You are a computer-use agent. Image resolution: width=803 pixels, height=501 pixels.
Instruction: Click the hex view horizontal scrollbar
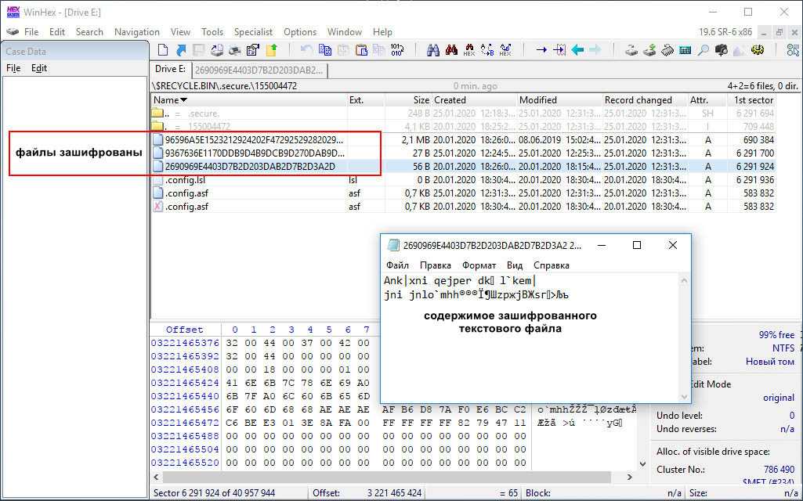tap(392, 477)
